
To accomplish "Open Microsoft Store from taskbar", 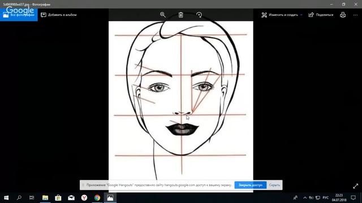I will tap(58, 197).
